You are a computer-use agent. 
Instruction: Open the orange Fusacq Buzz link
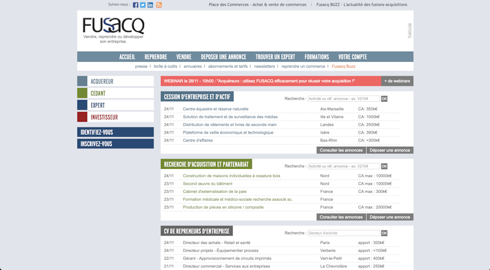[343, 67]
